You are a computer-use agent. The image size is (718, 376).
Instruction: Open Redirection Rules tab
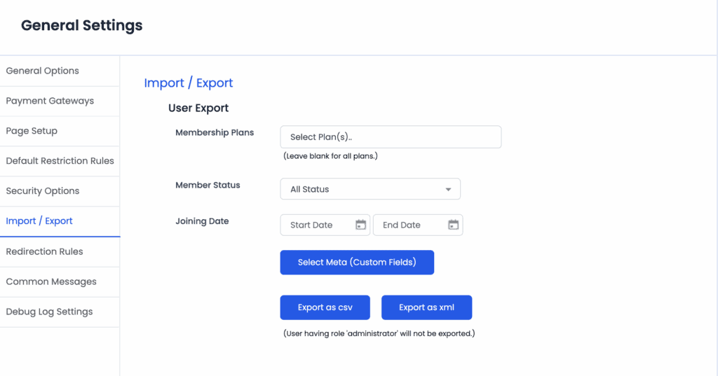coord(60,251)
